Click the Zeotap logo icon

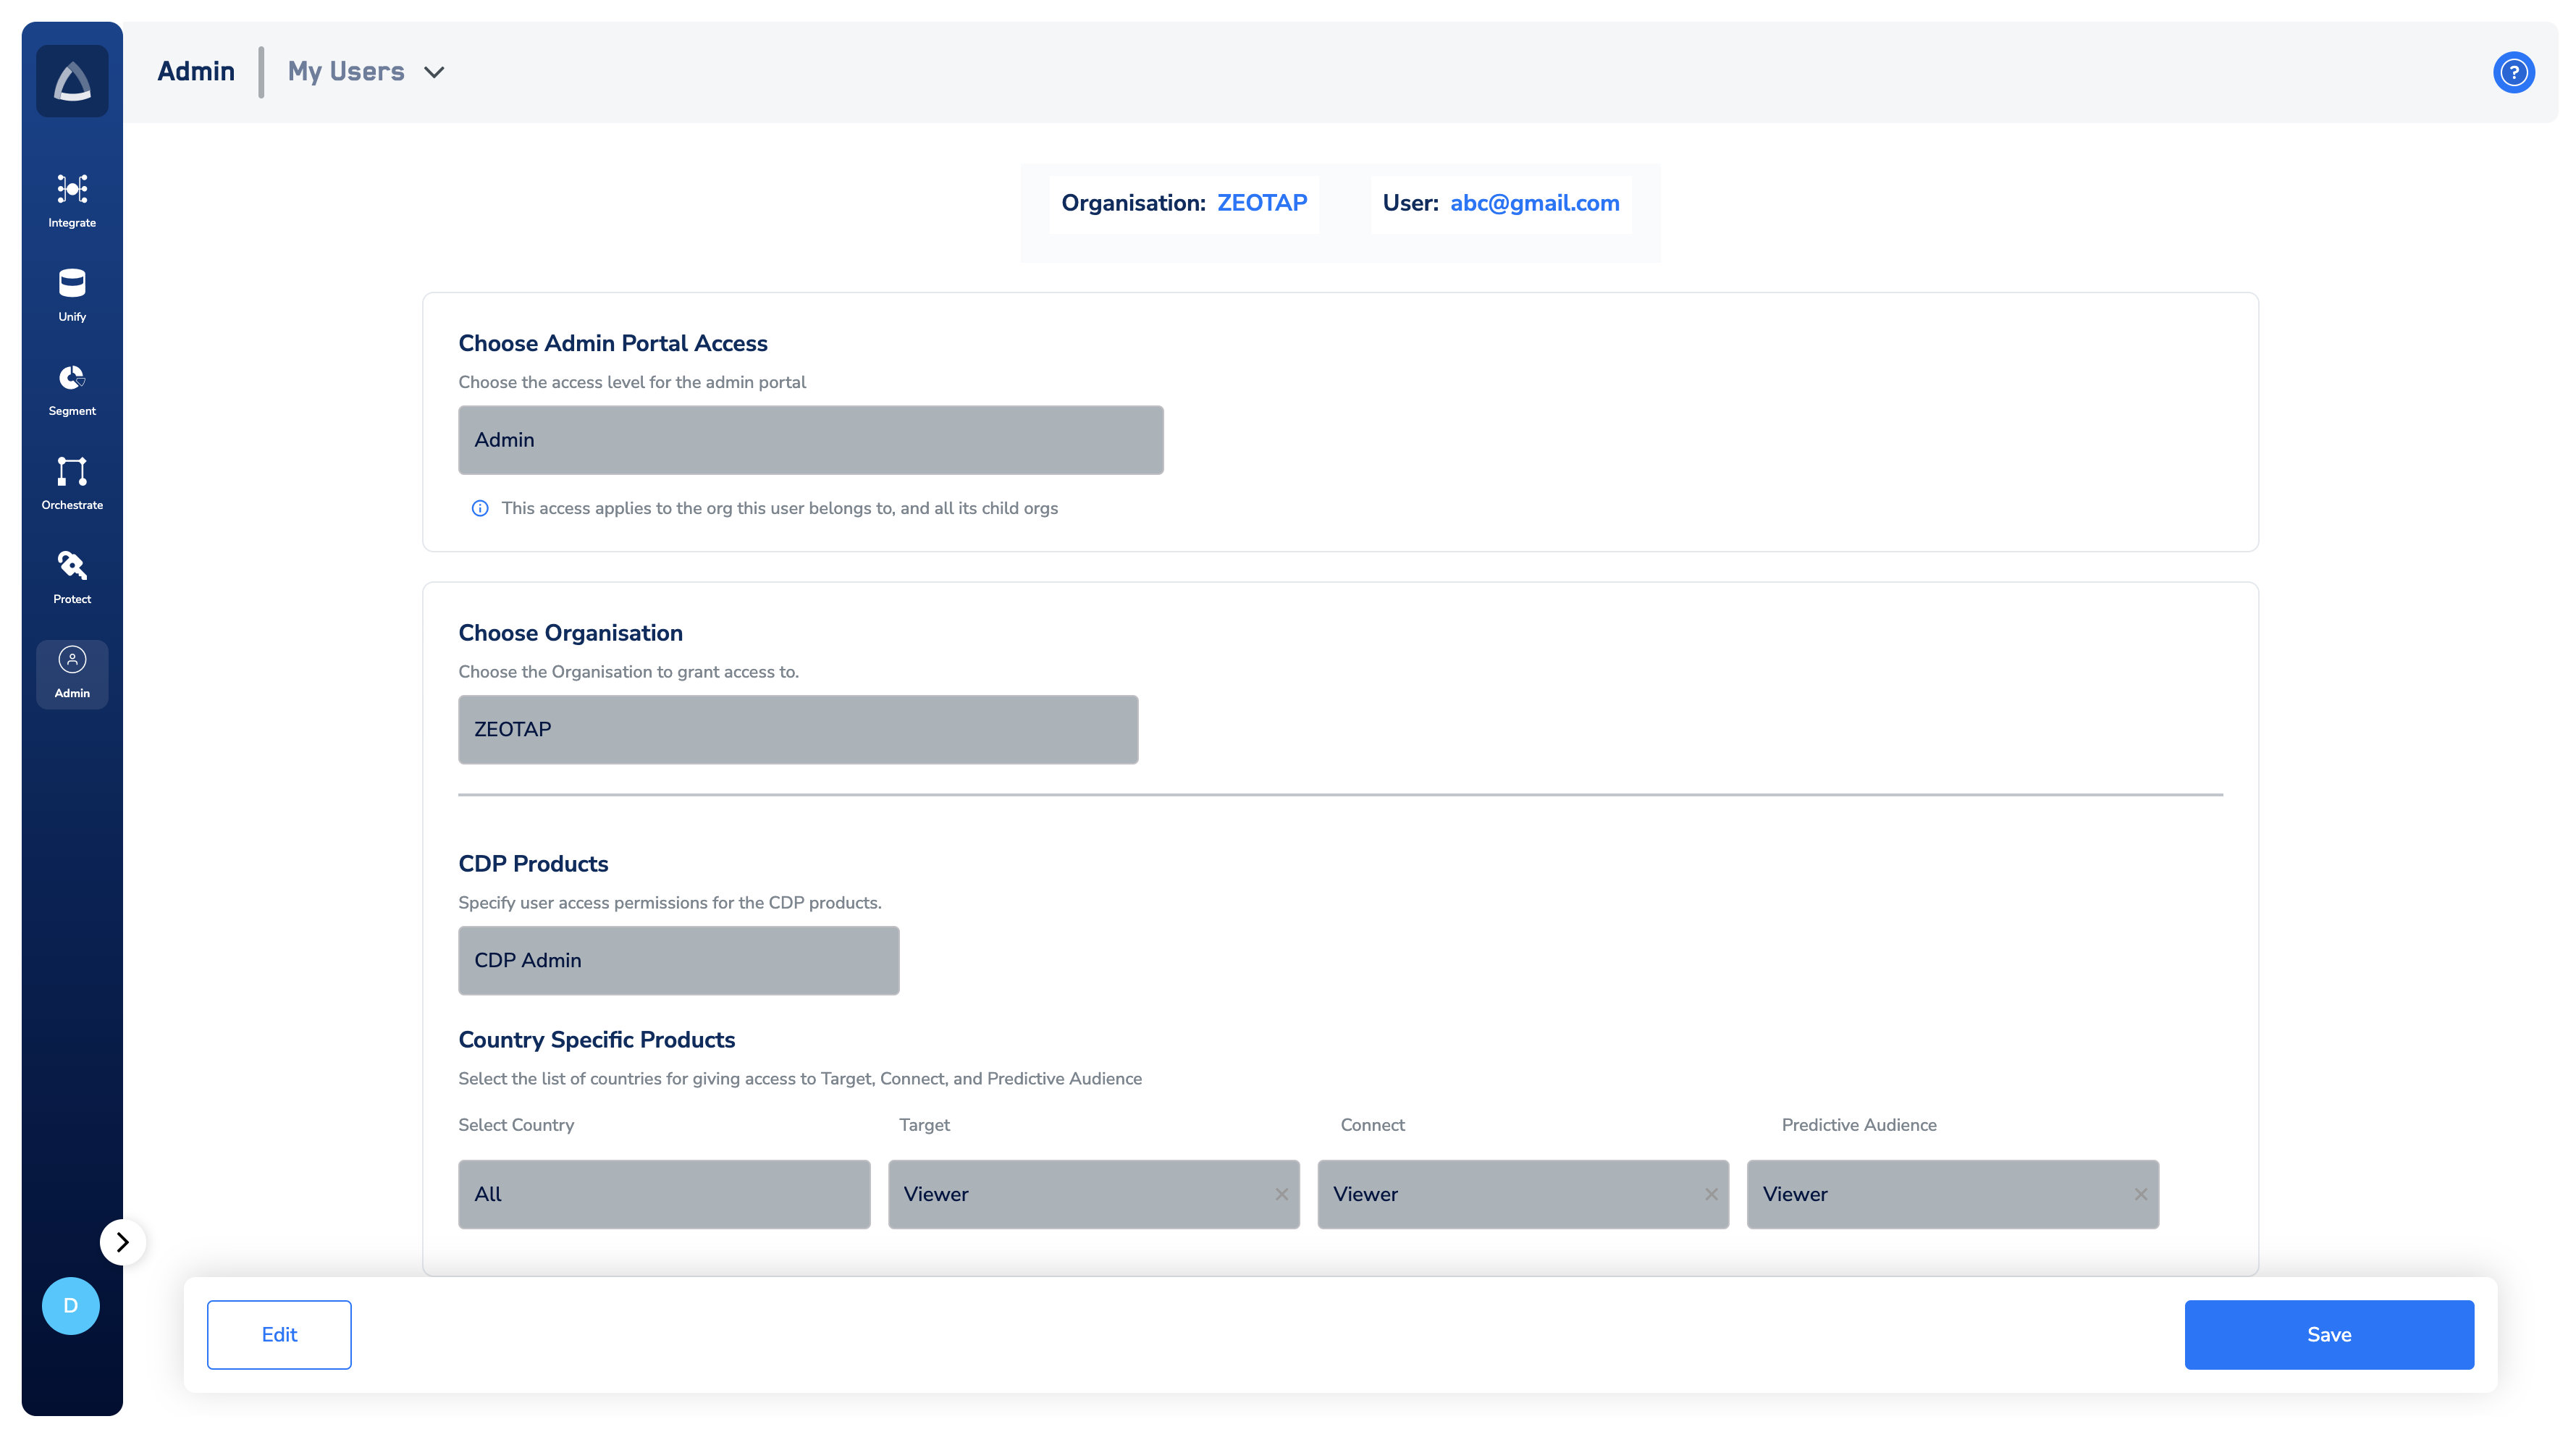tap(72, 81)
